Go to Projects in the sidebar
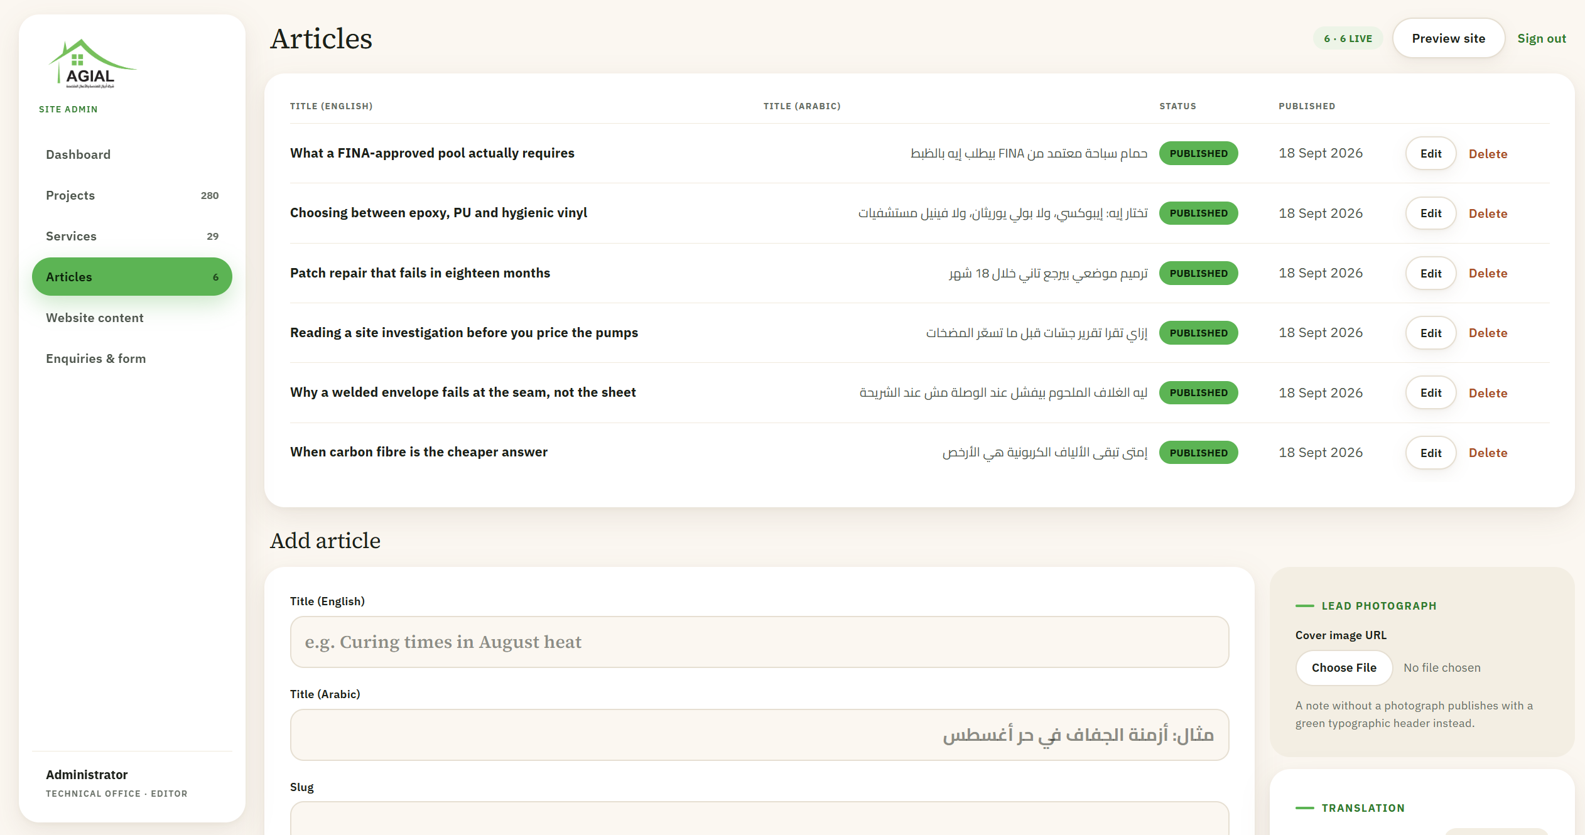 pyautogui.click(x=132, y=195)
